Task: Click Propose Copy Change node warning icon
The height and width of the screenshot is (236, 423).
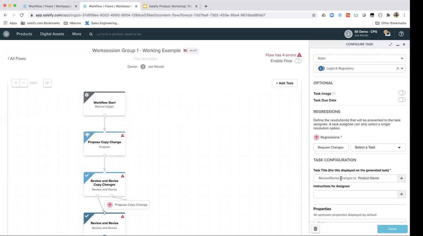Action: (122, 135)
